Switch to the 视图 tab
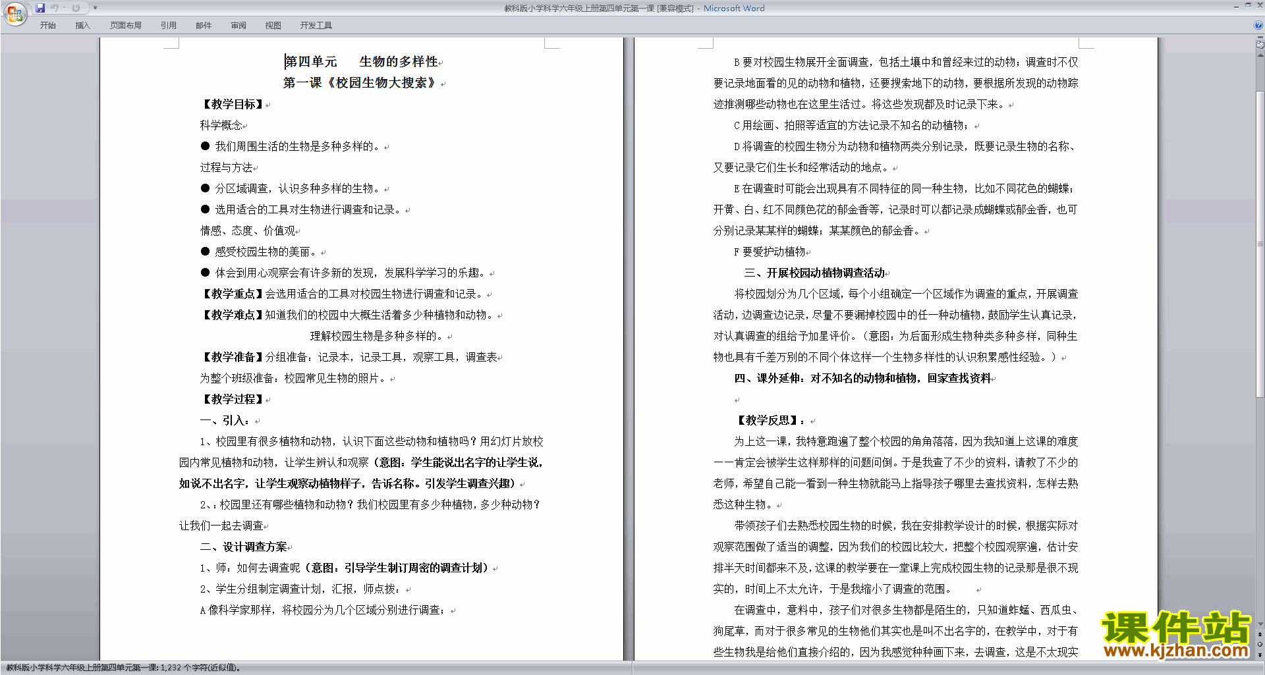The image size is (1265, 675). tap(273, 26)
